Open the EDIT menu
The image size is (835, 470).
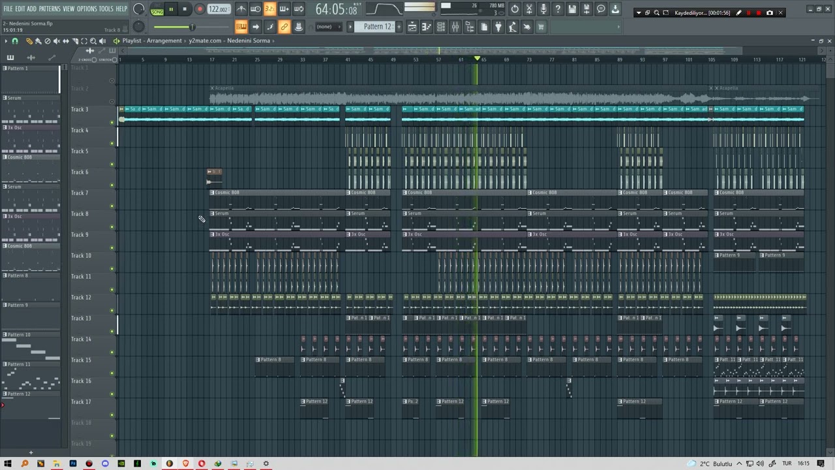[x=20, y=8]
